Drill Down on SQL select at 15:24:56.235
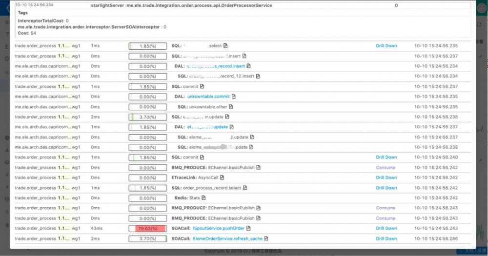This screenshot has height=256, width=488. point(386,46)
